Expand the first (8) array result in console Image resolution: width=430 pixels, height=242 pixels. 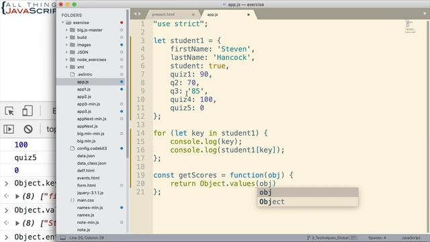(x=17, y=196)
